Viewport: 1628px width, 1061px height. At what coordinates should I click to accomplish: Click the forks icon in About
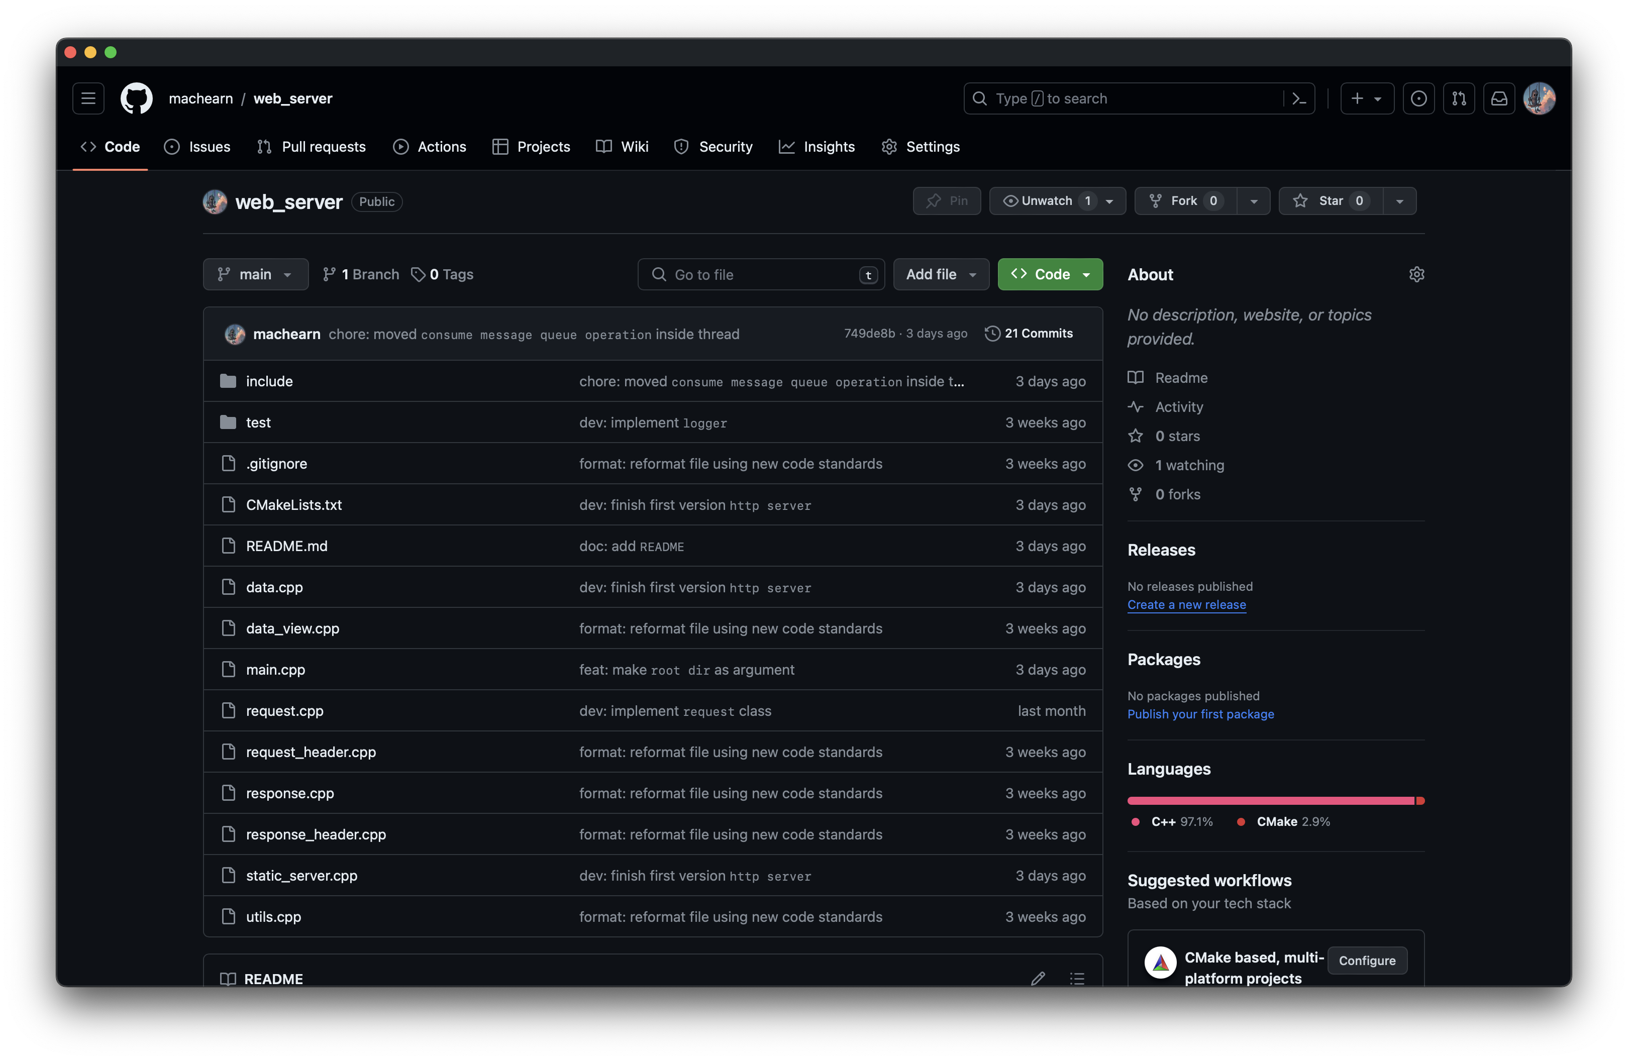[1136, 494]
